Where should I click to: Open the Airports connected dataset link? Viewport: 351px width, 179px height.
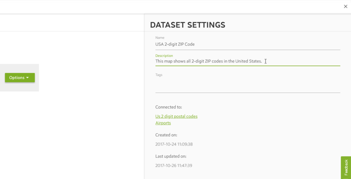(163, 123)
